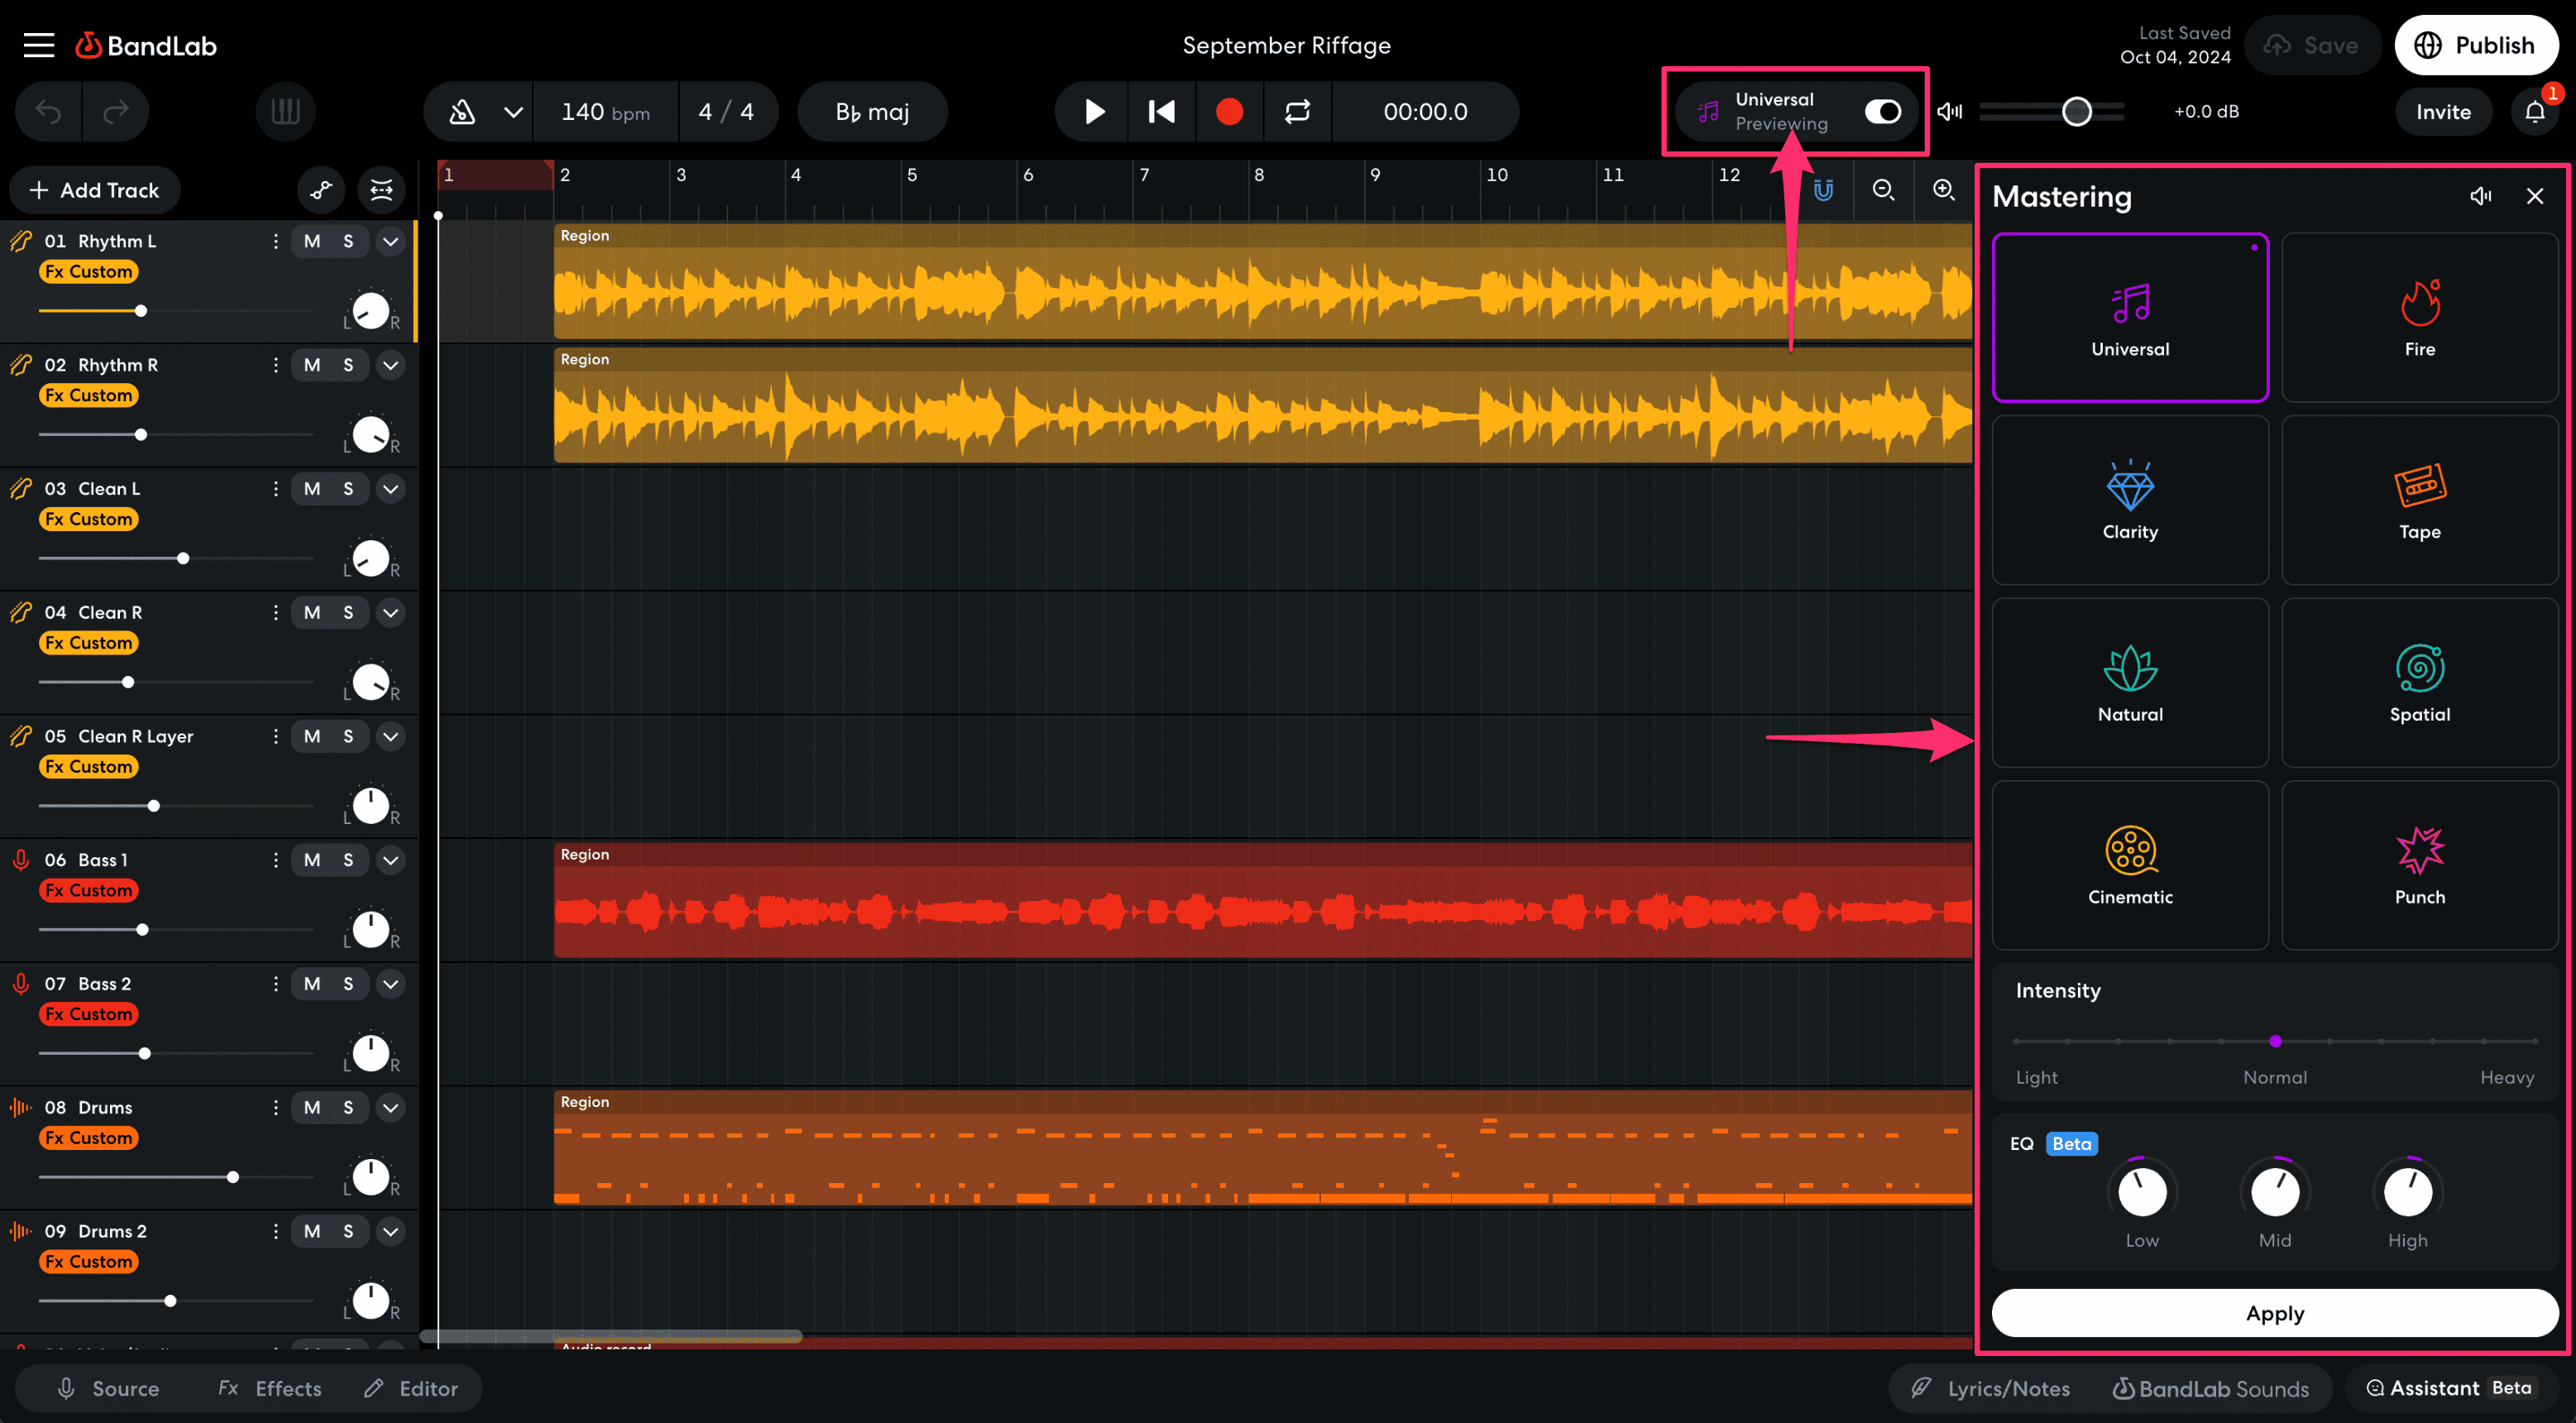Click the EQ Low knob
The image size is (2576, 1423).
tap(2142, 1191)
